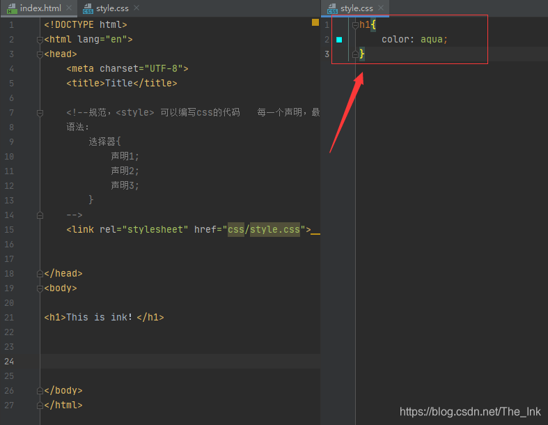Click rel="stylesheet" attribute in link tag
The height and width of the screenshot is (425, 548).
coord(144,229)
